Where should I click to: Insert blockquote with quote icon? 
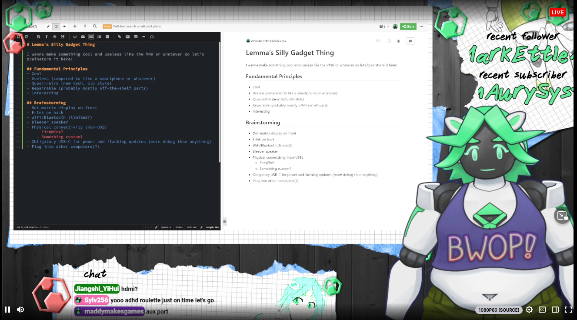click(x=83, y=37)
